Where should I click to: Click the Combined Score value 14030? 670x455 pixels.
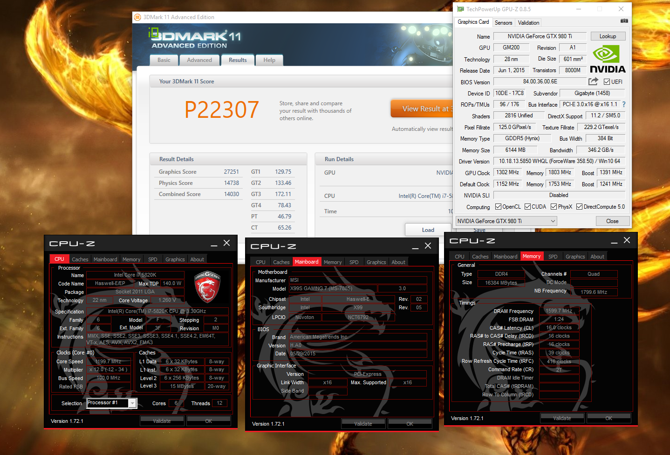231,194
